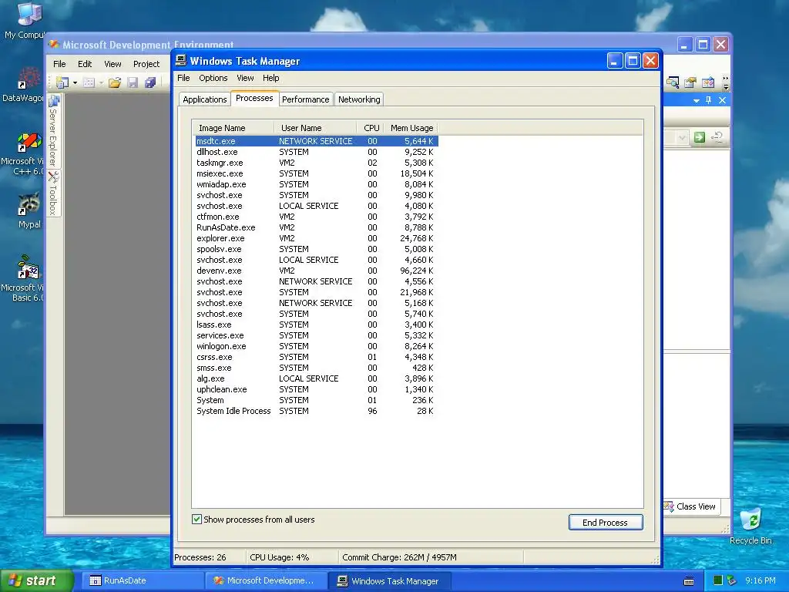The width and height of the screenshot is (789, 592).
Task: Select the Microsoft Visual Basic 6.0 desktop icon
Action: coord(22,278)
